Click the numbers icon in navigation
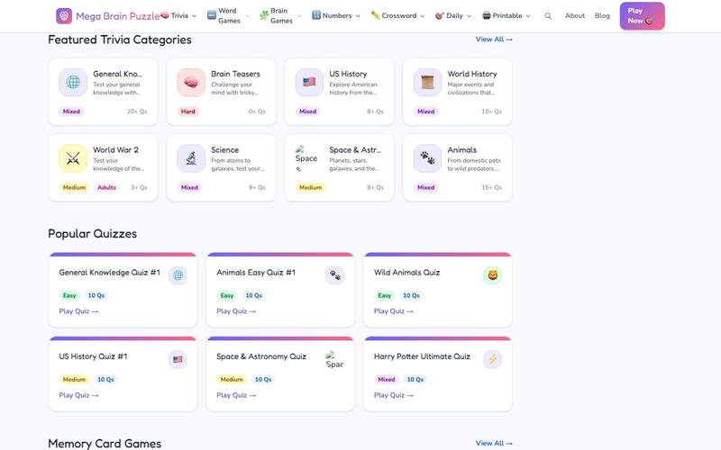Screen dimensions: 721x450 316,15
